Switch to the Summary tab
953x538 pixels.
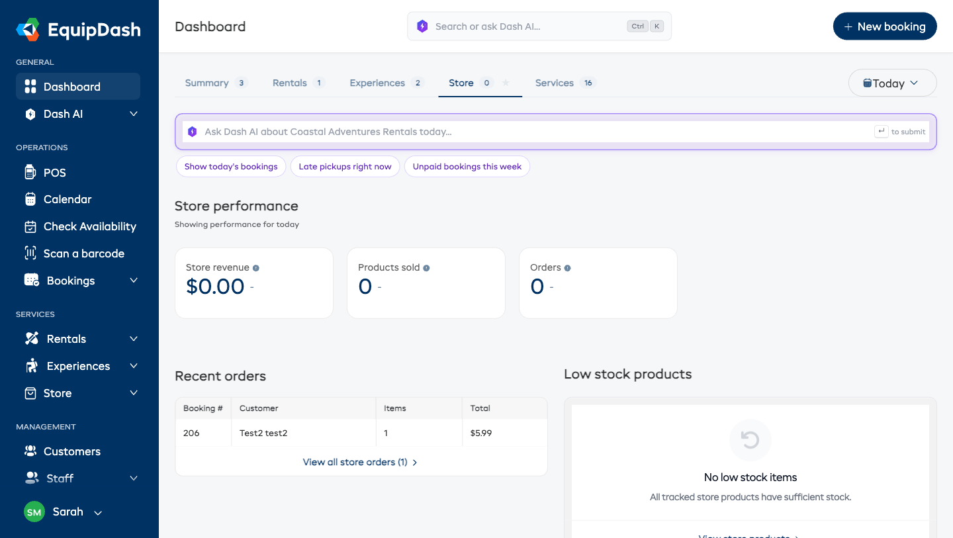[216, 83]
